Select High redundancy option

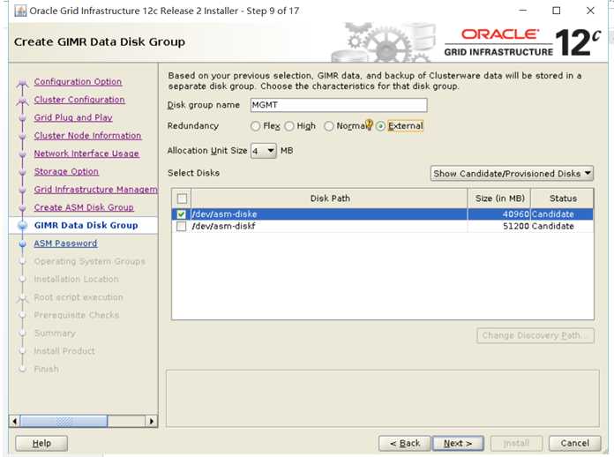tap(289, 126)
